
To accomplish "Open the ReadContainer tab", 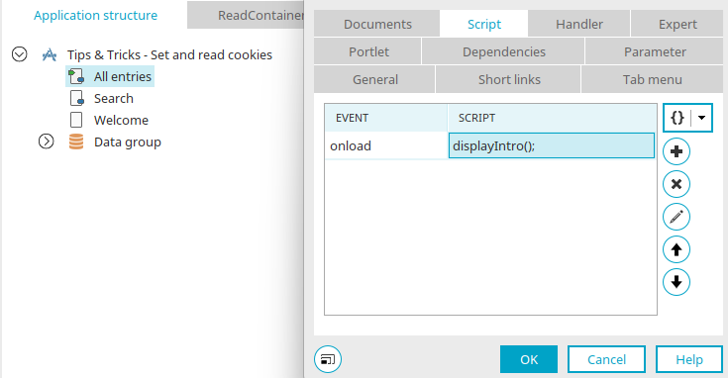I will 246,15.
